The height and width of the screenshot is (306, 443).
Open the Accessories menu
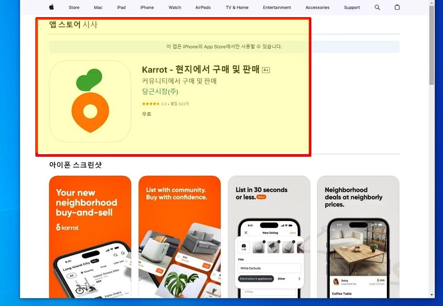pyautogui.click(x=317, y=8)
